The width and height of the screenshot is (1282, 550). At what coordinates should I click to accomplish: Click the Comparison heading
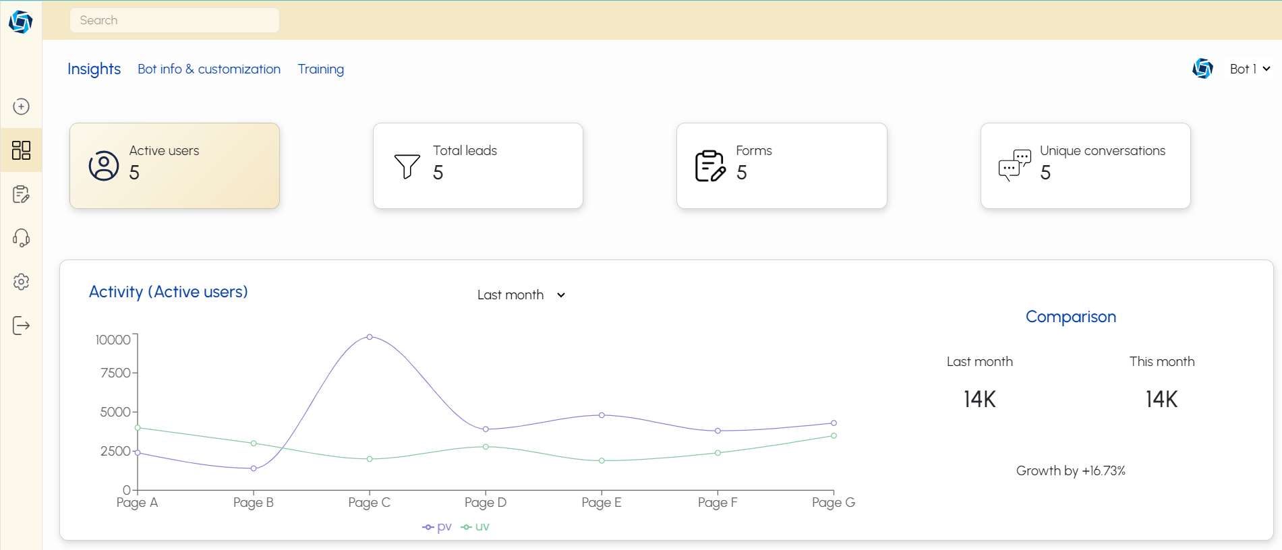[1071, 317]
